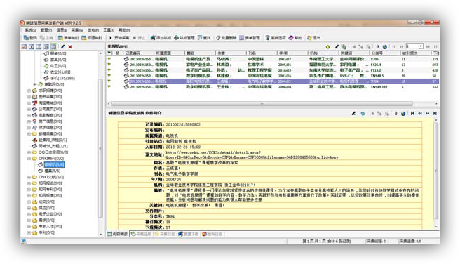Click globe icon in detail pane toolbar
Viewport: 460px width, 264px height.
403,113
